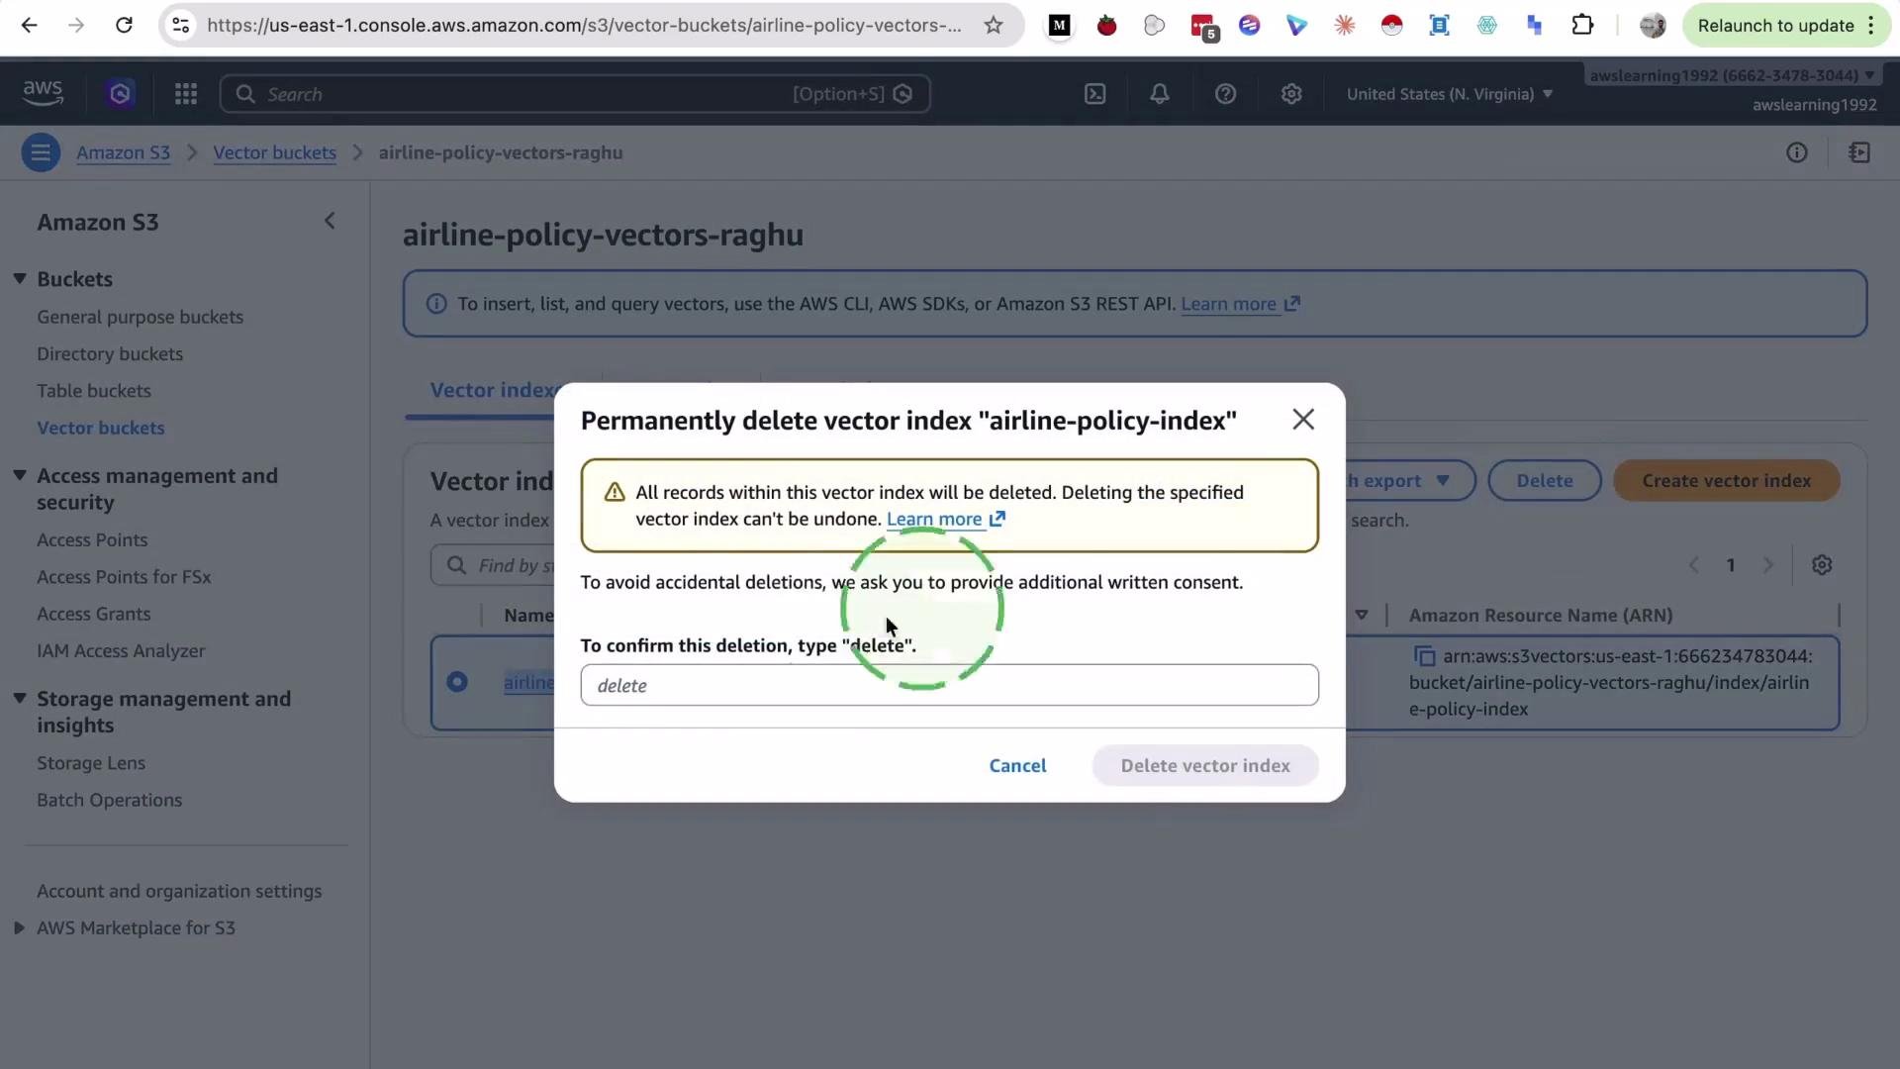1900x1069 pixels.
Task: Open Medium extension icon in browser toolbar
Action: click(1059, 26)
